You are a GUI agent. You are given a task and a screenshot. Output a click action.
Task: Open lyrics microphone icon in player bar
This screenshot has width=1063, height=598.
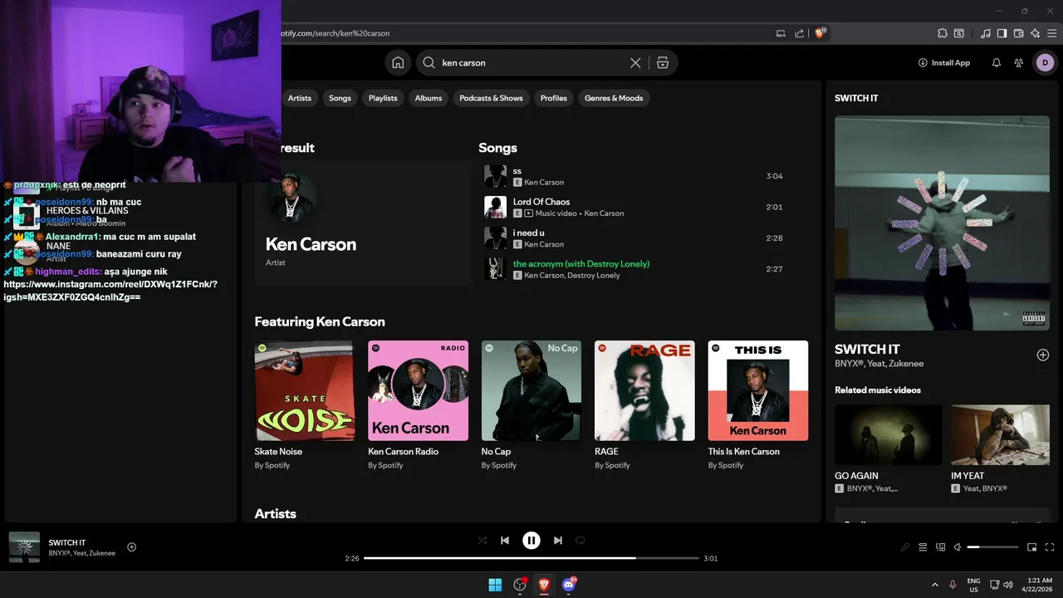tap(905, 547)
